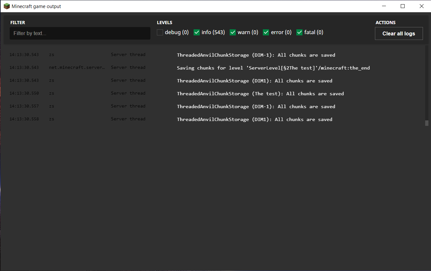Select the DIM1 message logged at 14:13:30.558
The image size is (431, 271).
click(x=254, y=119)
